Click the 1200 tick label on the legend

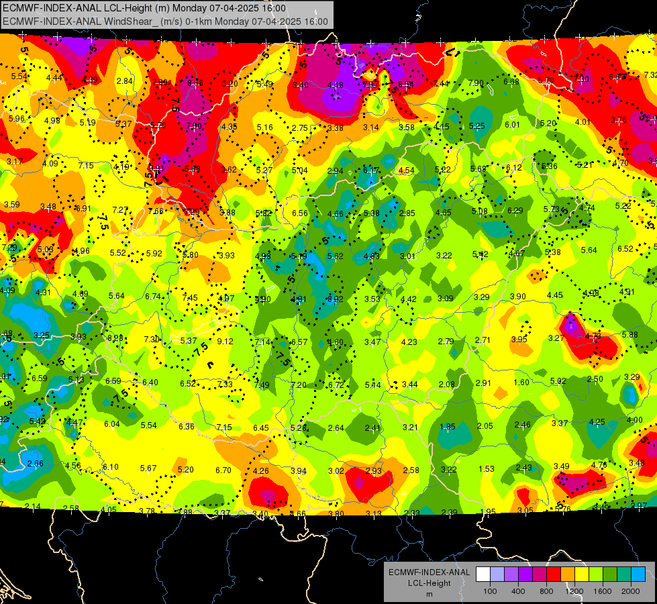[574, 591]
